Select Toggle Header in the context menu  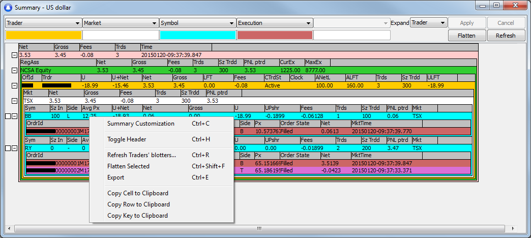click(127, 139)
